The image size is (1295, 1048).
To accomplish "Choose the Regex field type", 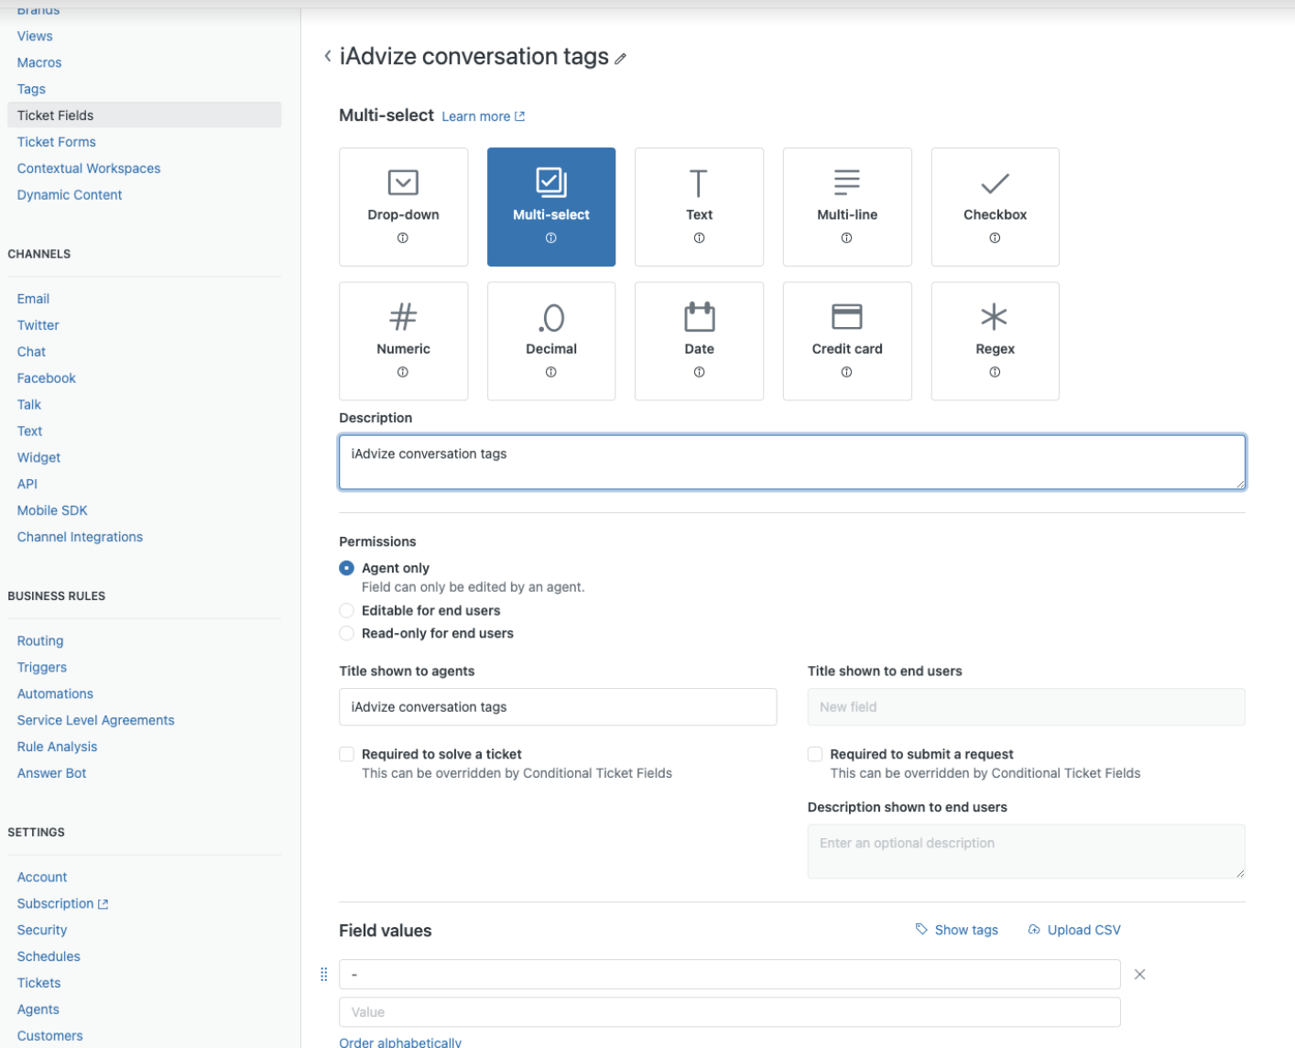I will point(995,341).
